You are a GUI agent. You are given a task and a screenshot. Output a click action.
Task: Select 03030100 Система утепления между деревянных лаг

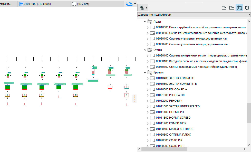click(192, 39)
